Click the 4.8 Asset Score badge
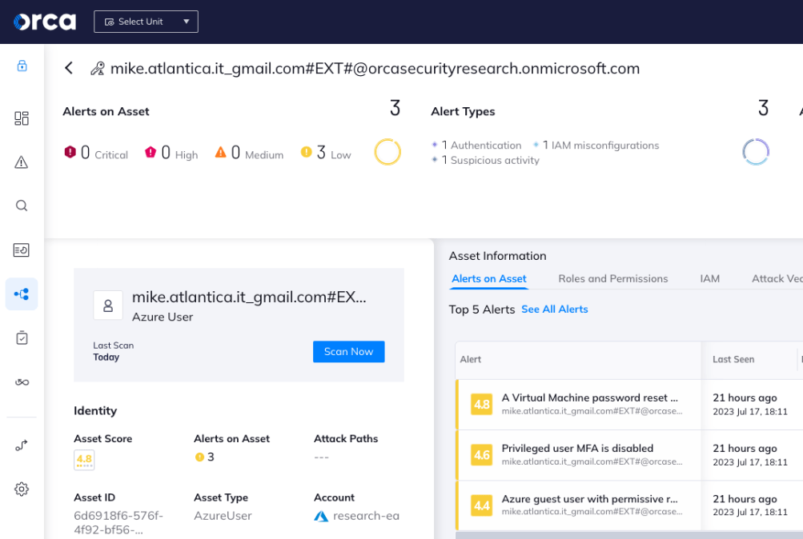Screen dimensions: 803x539 click(84, 460)
